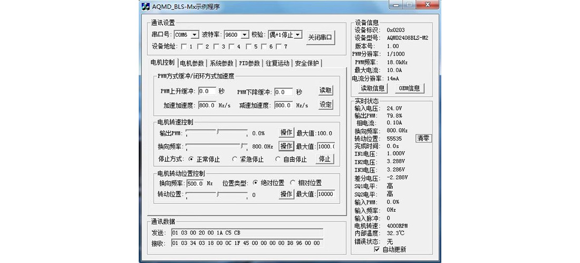Screen dimensions: 580x263
Task: Click the 关闭串口 button
Action: (321, 37)
